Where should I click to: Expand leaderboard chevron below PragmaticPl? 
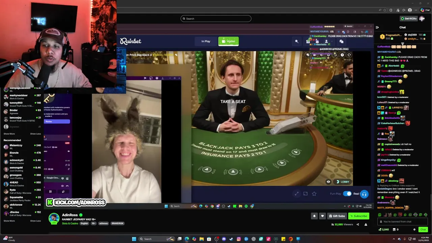point(402,44)
